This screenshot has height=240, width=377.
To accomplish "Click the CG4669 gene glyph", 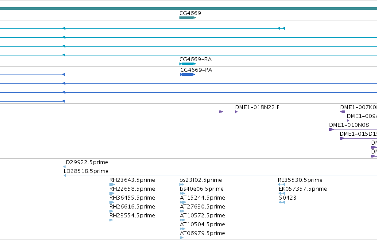I will (x=188, y=18).
